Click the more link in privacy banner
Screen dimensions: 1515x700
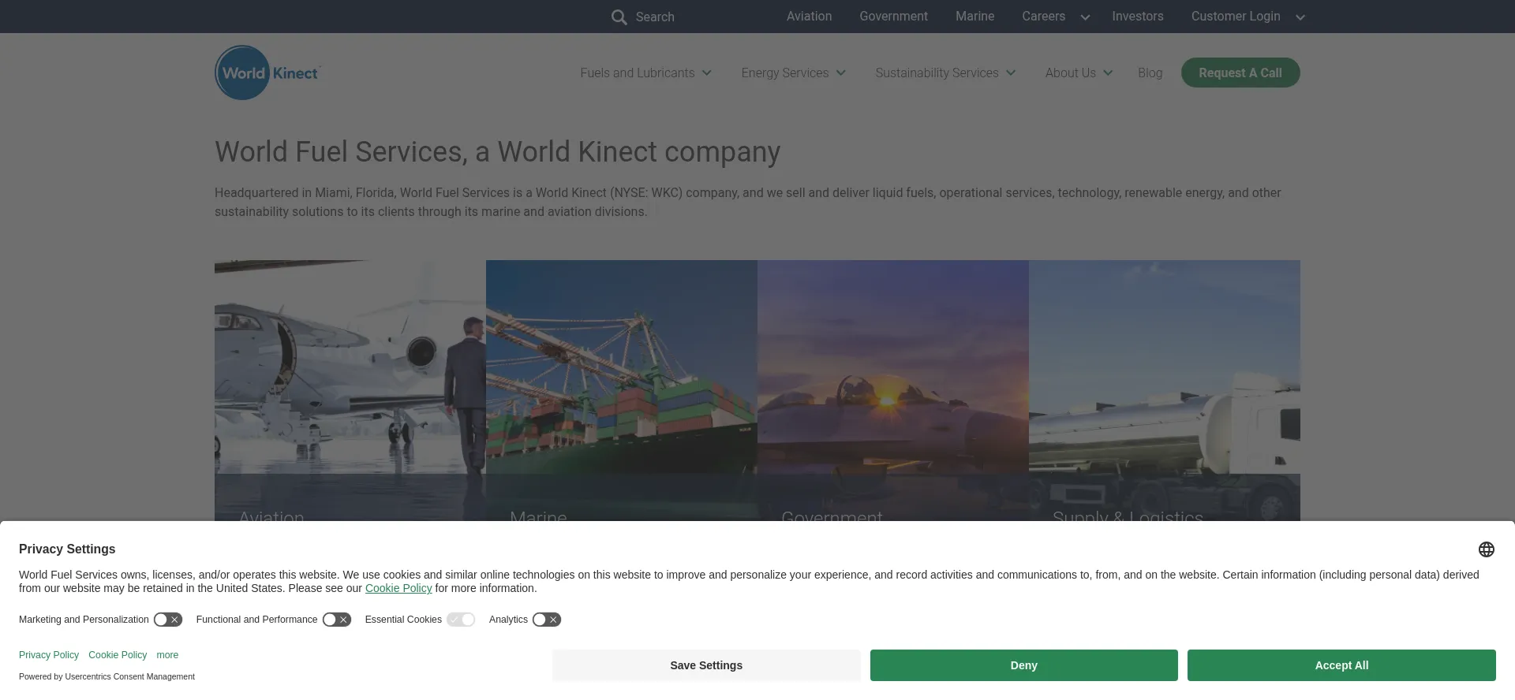tap(167, 655)
